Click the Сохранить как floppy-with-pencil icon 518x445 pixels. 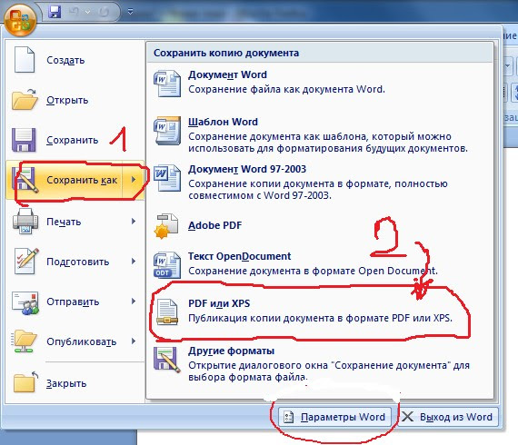click(x=25, y=180)
